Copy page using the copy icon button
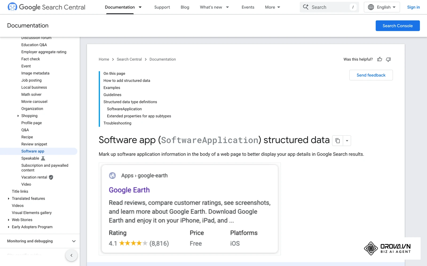The height and width of the screenshot is (266, 427). (338, 140)
